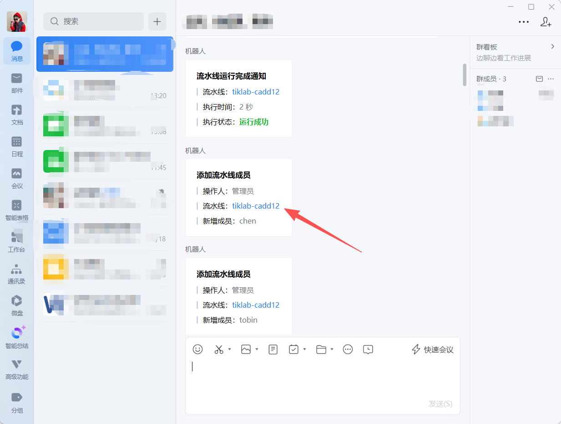Open 分组 groups section
The width and height of the screenshot is (561, 424).
[17, 403]
